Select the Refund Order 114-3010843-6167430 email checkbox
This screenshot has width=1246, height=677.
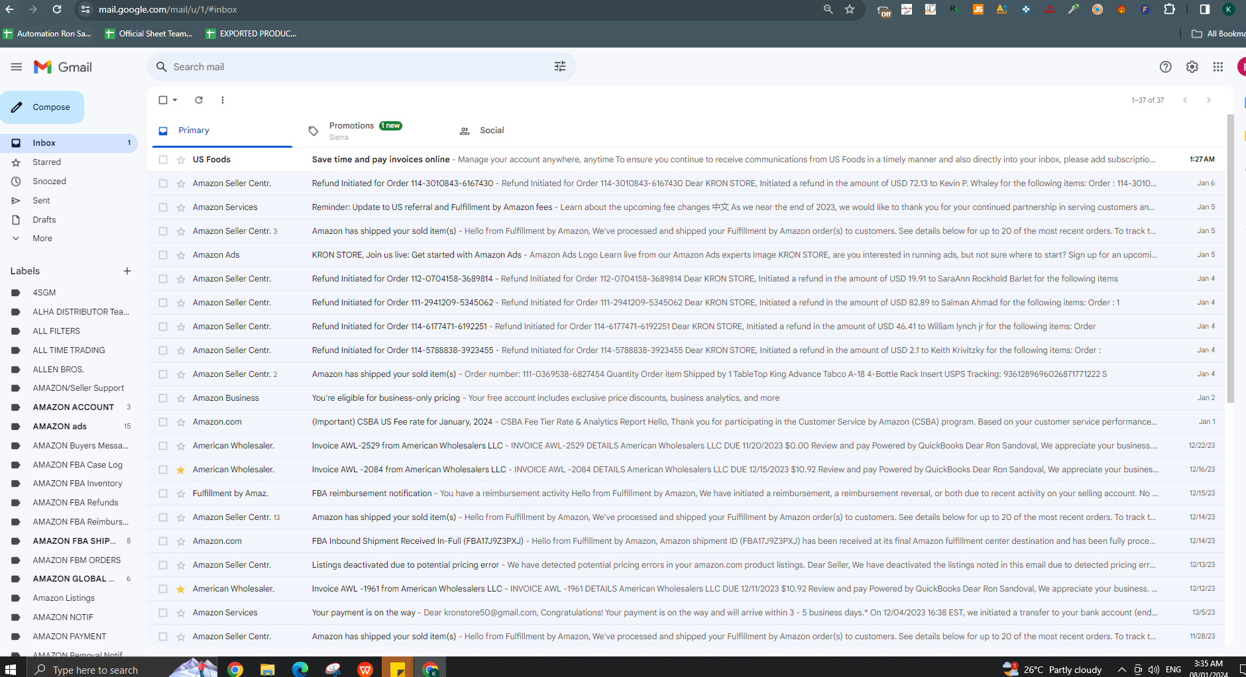tap(163, 183)
